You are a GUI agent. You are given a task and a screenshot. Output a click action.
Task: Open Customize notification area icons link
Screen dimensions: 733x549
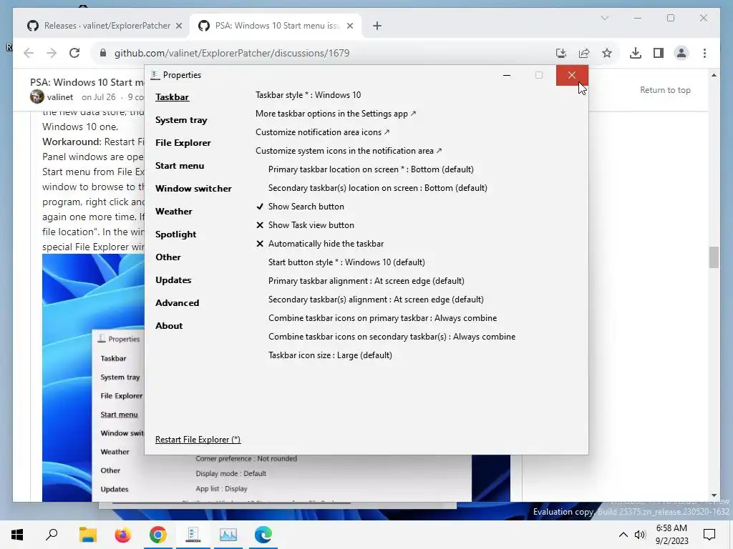pyautogui.click(x=322, y=132)
